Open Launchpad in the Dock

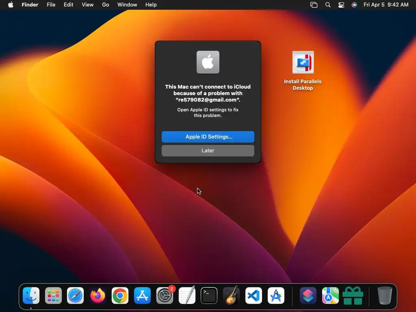point(53,296)
